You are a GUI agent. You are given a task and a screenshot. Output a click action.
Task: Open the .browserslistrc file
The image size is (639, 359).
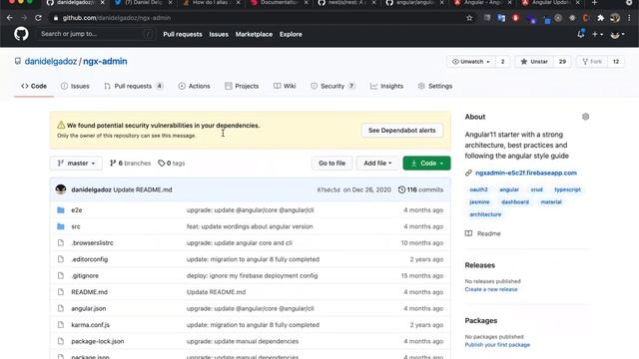point(92,242)
